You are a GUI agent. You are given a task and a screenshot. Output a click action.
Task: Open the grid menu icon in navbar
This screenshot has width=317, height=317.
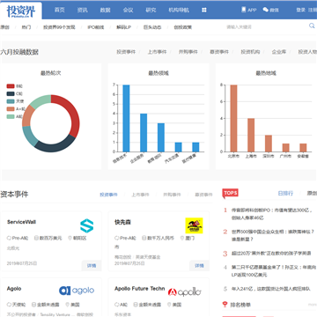(x=204, y=10)
